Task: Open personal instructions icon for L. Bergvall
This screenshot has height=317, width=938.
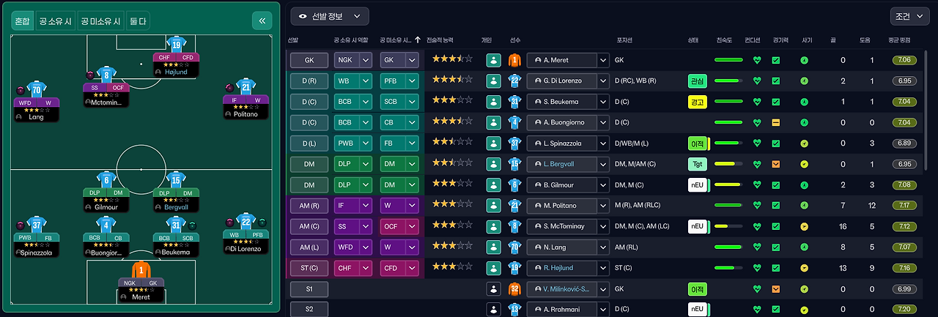Action: click(x=493, y=163)
